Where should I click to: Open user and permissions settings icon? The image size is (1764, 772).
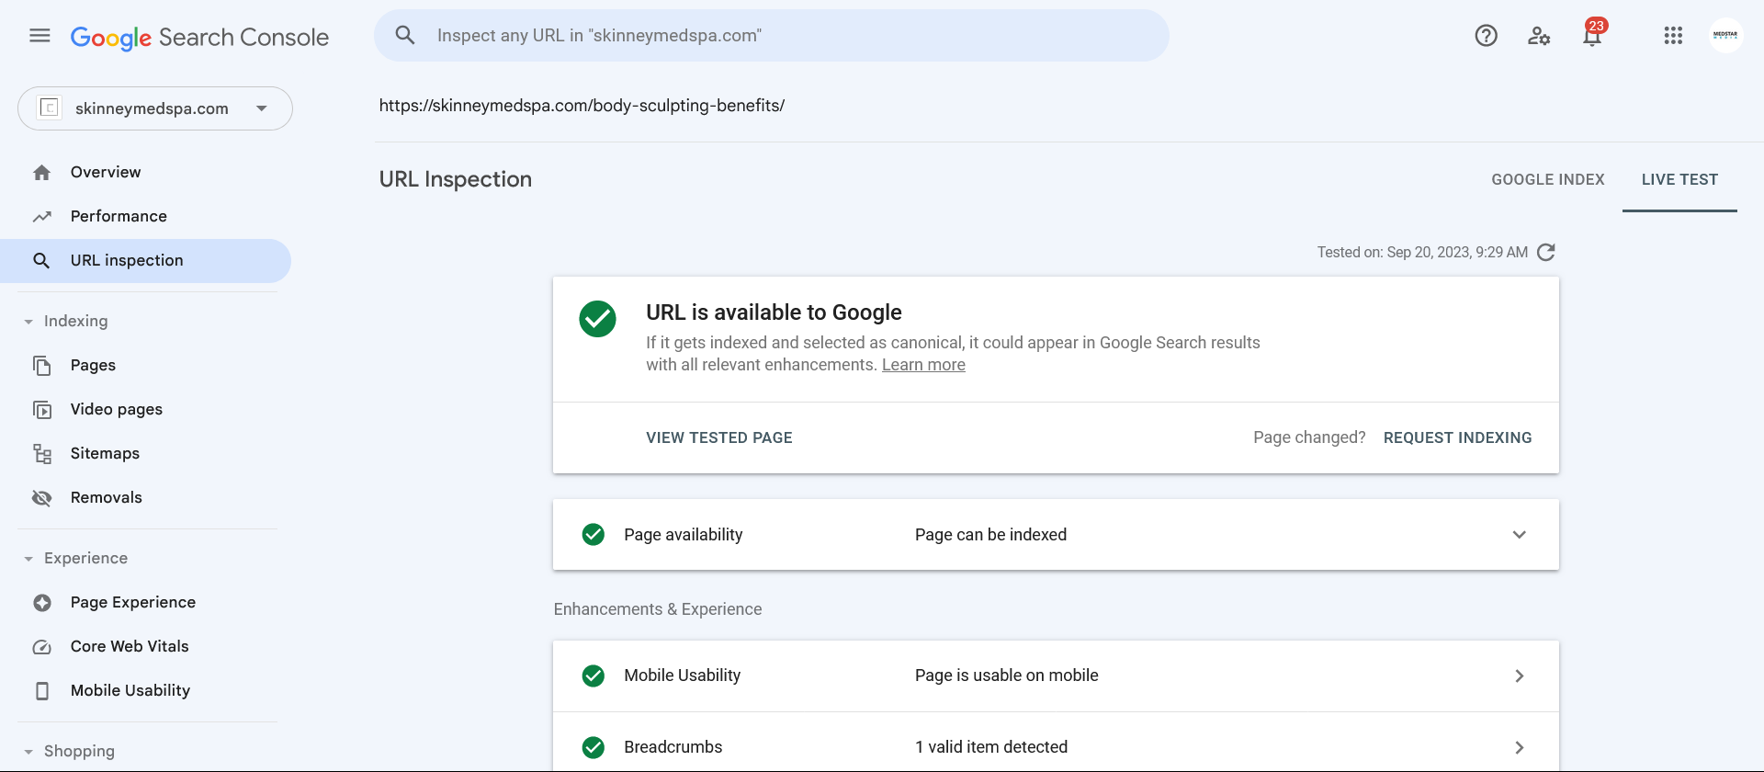pyautogui.click(x=1539, y=36)
